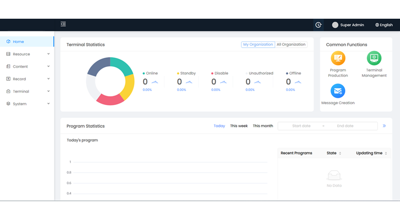Screen dimensions: 400x221
Task: Switch to All Organization view
Action: click(291, 45)
